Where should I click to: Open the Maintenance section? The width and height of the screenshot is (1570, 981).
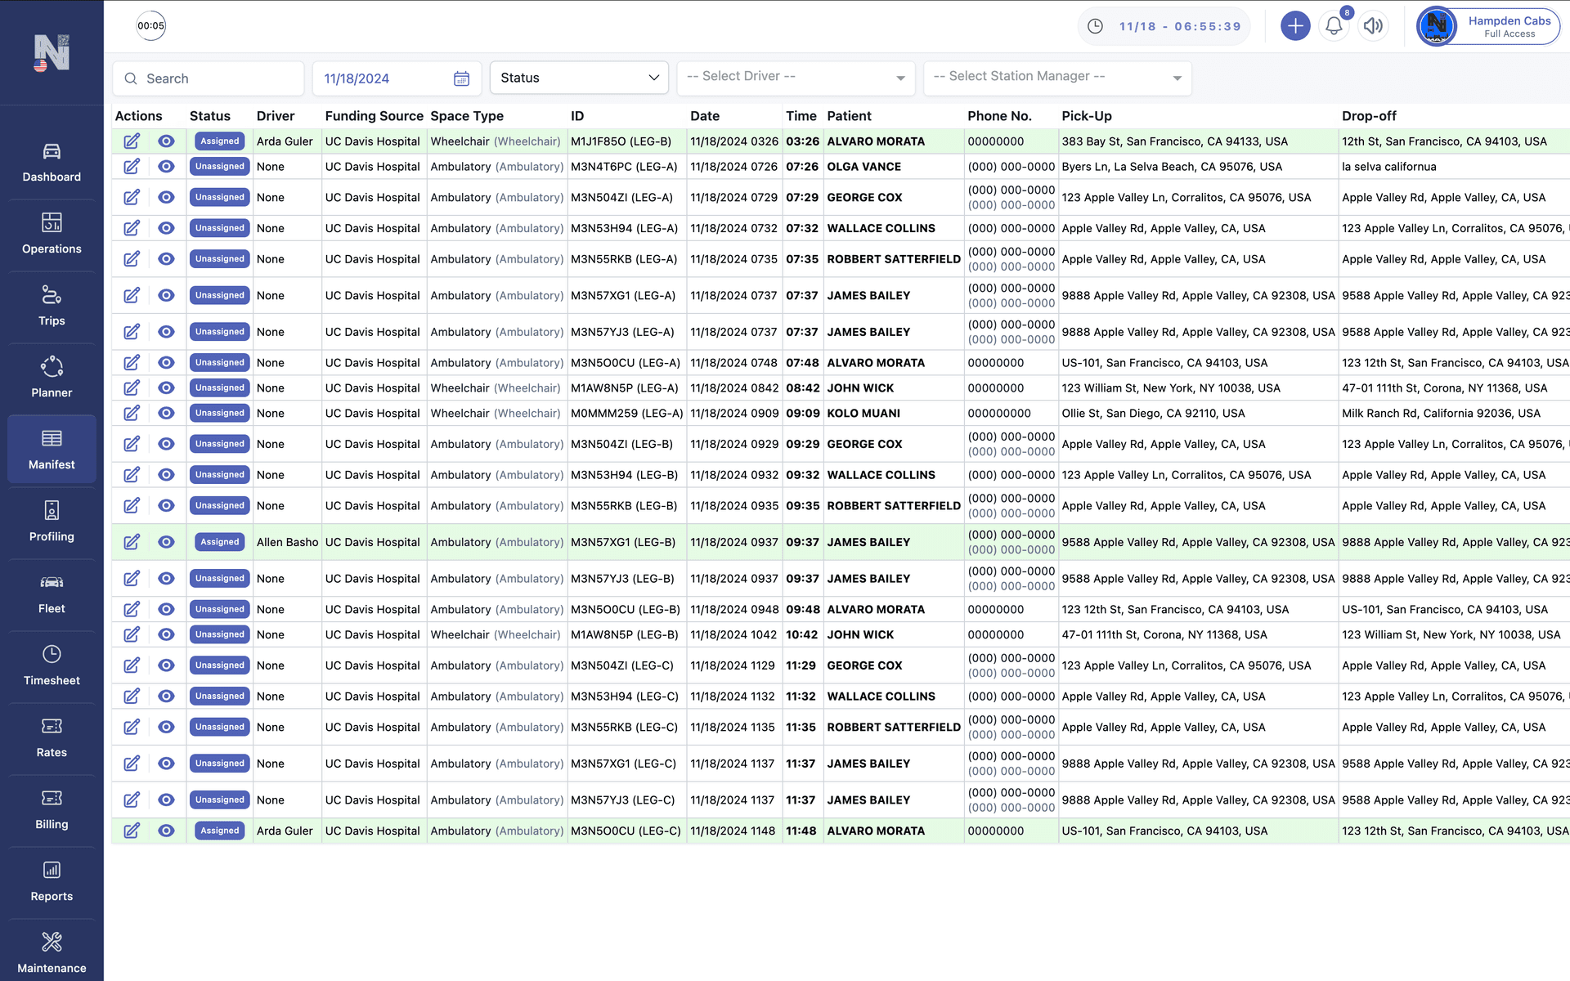(52, 953)
